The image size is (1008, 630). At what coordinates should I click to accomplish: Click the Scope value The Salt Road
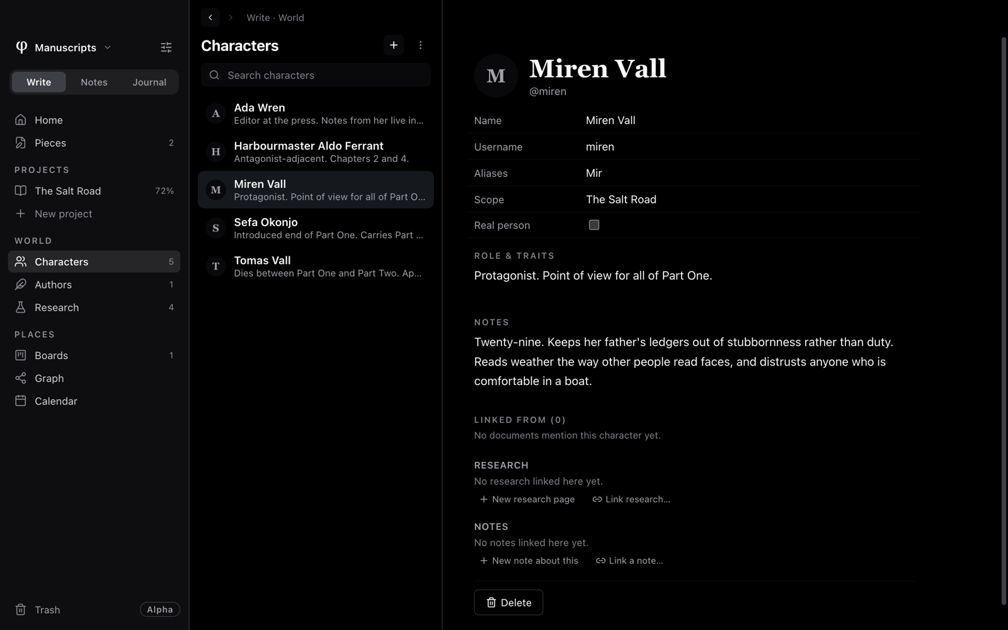point(621,199)
